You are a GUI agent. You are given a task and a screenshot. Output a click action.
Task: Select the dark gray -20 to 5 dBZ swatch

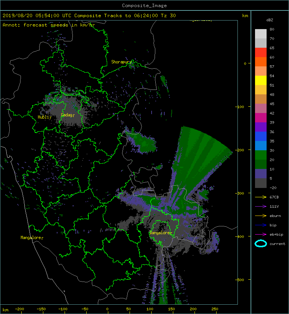click(261, 183)
